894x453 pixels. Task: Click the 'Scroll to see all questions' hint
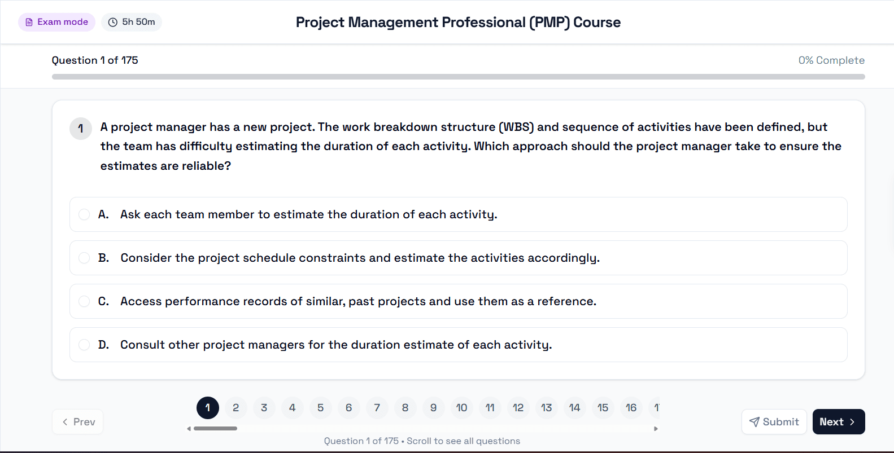(x=464, y=441)
